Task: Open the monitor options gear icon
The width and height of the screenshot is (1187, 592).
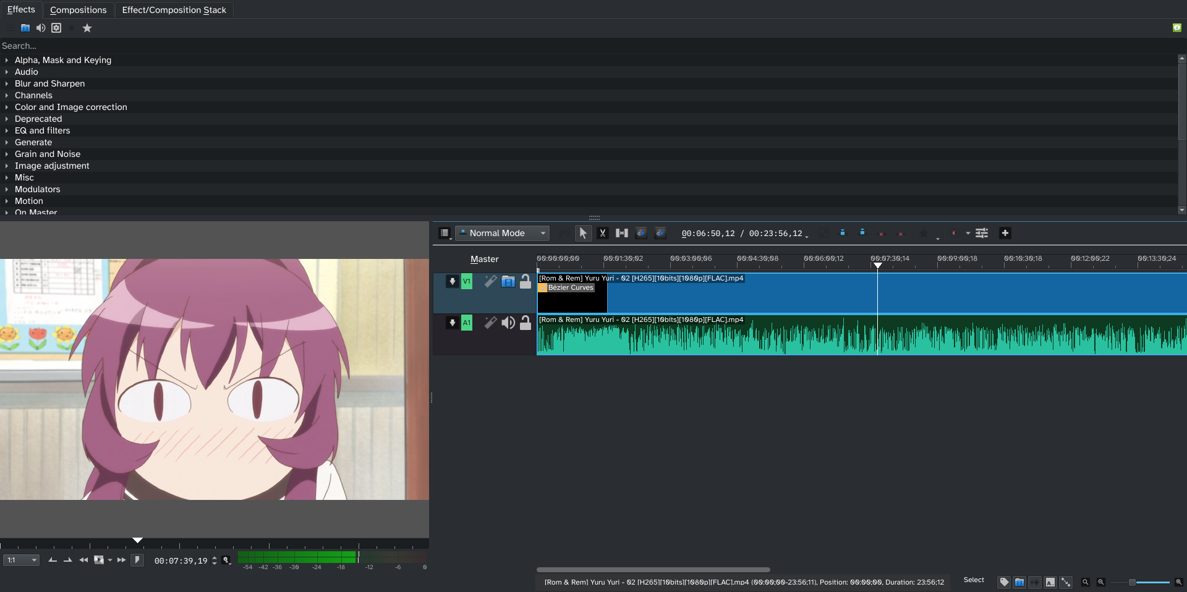Action: 226,560
